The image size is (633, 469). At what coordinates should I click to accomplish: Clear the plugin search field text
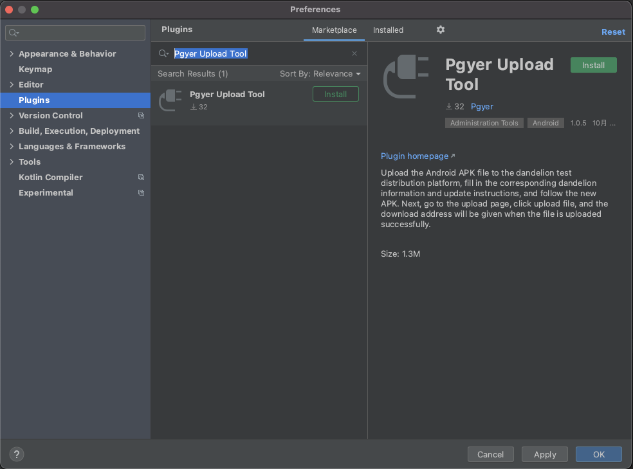tap(354, 53)
